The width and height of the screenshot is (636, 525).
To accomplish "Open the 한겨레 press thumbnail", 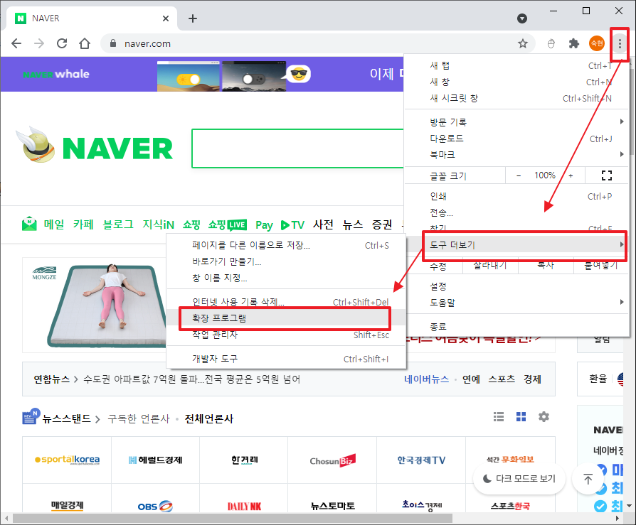I will [244, 460].
